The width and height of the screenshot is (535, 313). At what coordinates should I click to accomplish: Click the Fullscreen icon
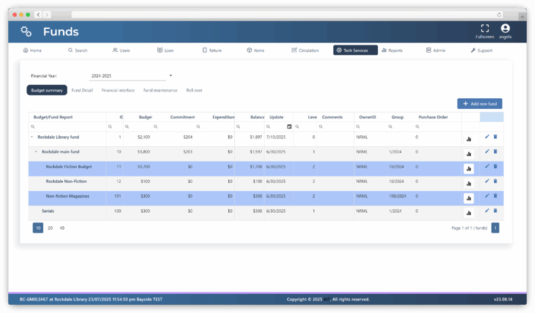click(484, 29)
